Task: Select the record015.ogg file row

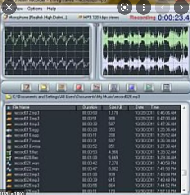Action: [93, 130]
